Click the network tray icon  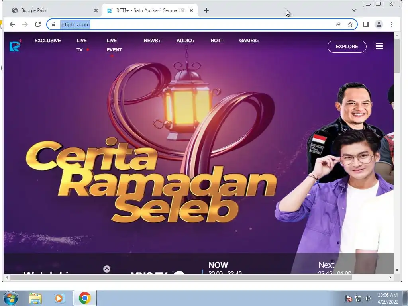(358, 298)
